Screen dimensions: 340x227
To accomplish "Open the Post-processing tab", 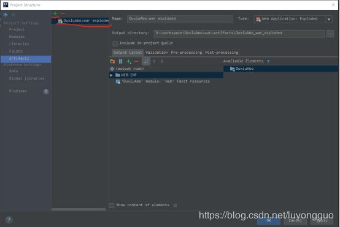I will pyautogui.click(x=222, y=53).
